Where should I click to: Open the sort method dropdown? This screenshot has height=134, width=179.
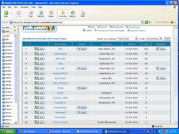128,39
